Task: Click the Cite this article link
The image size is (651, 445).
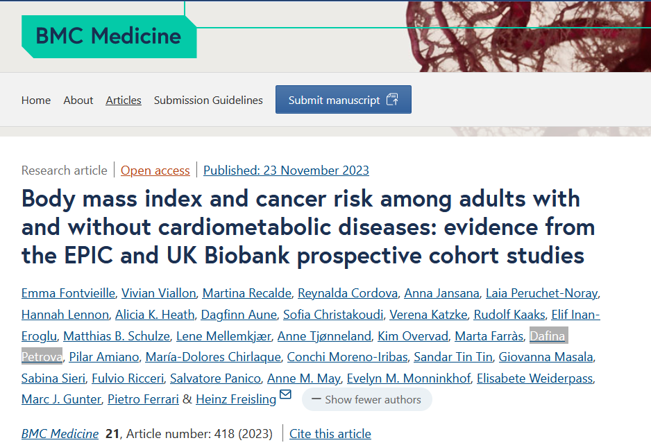Action: (x=330, y=434)
